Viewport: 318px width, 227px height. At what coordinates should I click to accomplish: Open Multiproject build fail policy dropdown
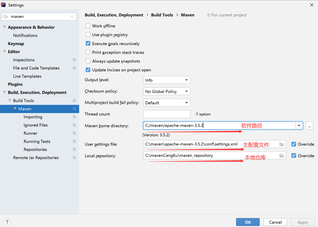(x=166, y=103)
